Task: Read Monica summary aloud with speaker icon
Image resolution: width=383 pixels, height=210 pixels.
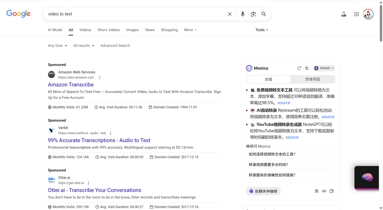Action: click(x=324, y=191)
